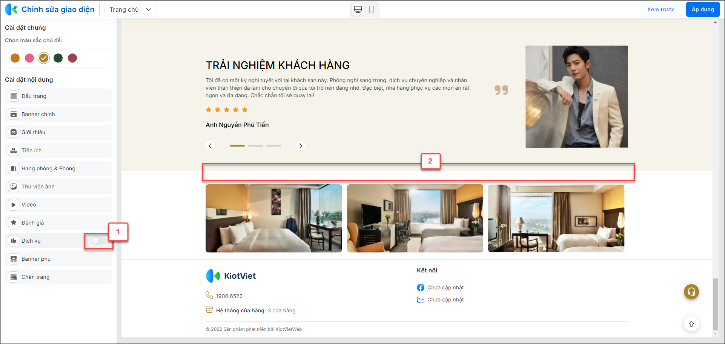
Task: Click the Chân trang footer icon
Action: pyautogui.click(x=14, y=277)
